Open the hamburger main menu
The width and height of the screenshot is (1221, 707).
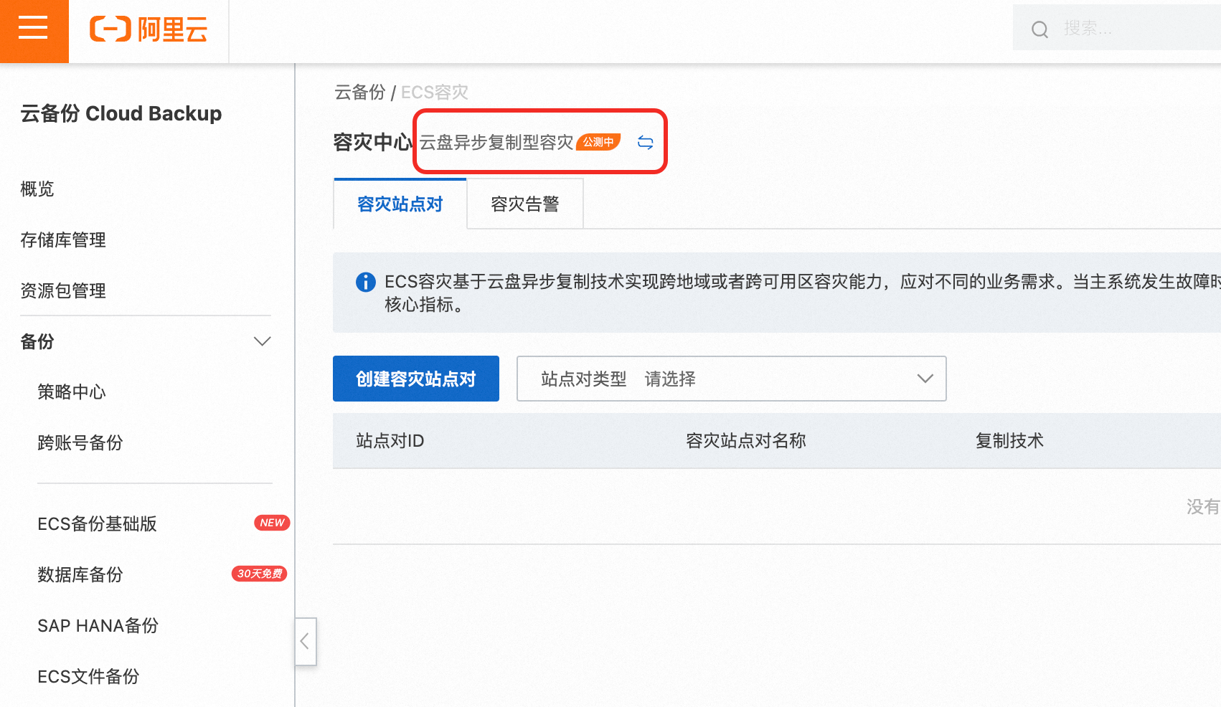(34, 29)
